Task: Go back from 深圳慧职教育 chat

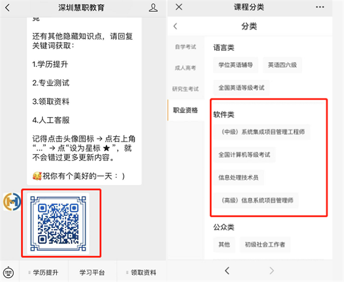Action: point(7,8)
